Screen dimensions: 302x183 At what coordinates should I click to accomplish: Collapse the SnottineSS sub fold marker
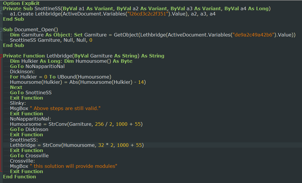[1, 8]
